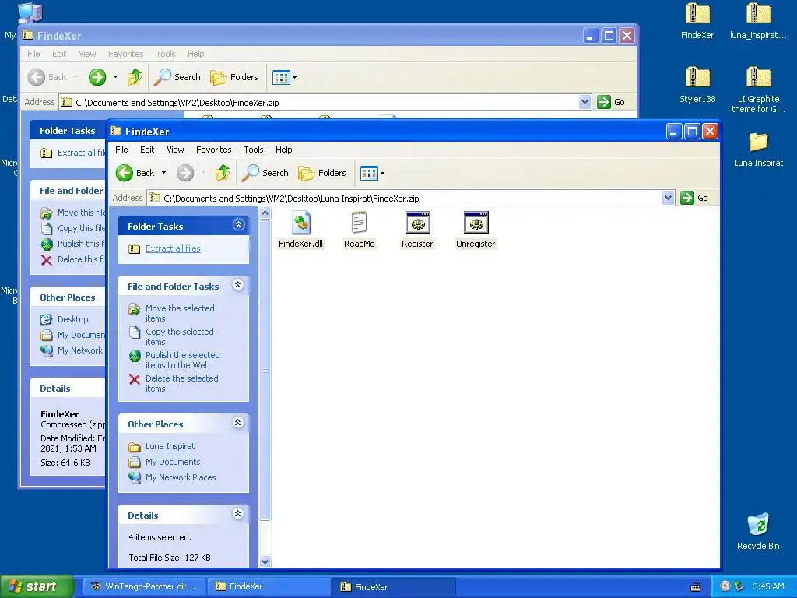Click Up folder icon in back FindeXer window
797x598 pixels.
pos(135,77)
